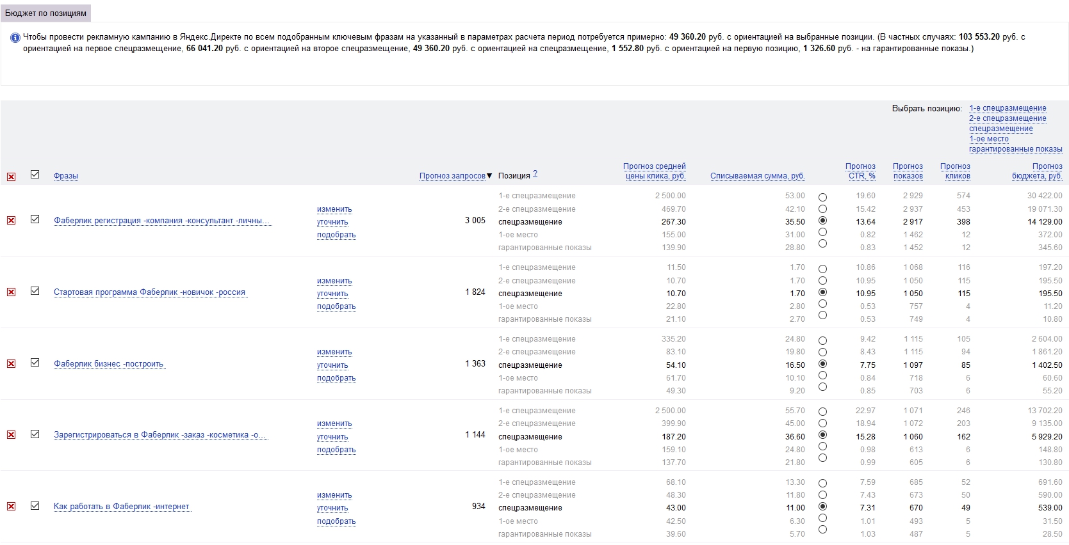1069x545 pixels.
Task: Select 2-е спецразмещение radio for Стартовая программа
Action: tap(822, 280)
